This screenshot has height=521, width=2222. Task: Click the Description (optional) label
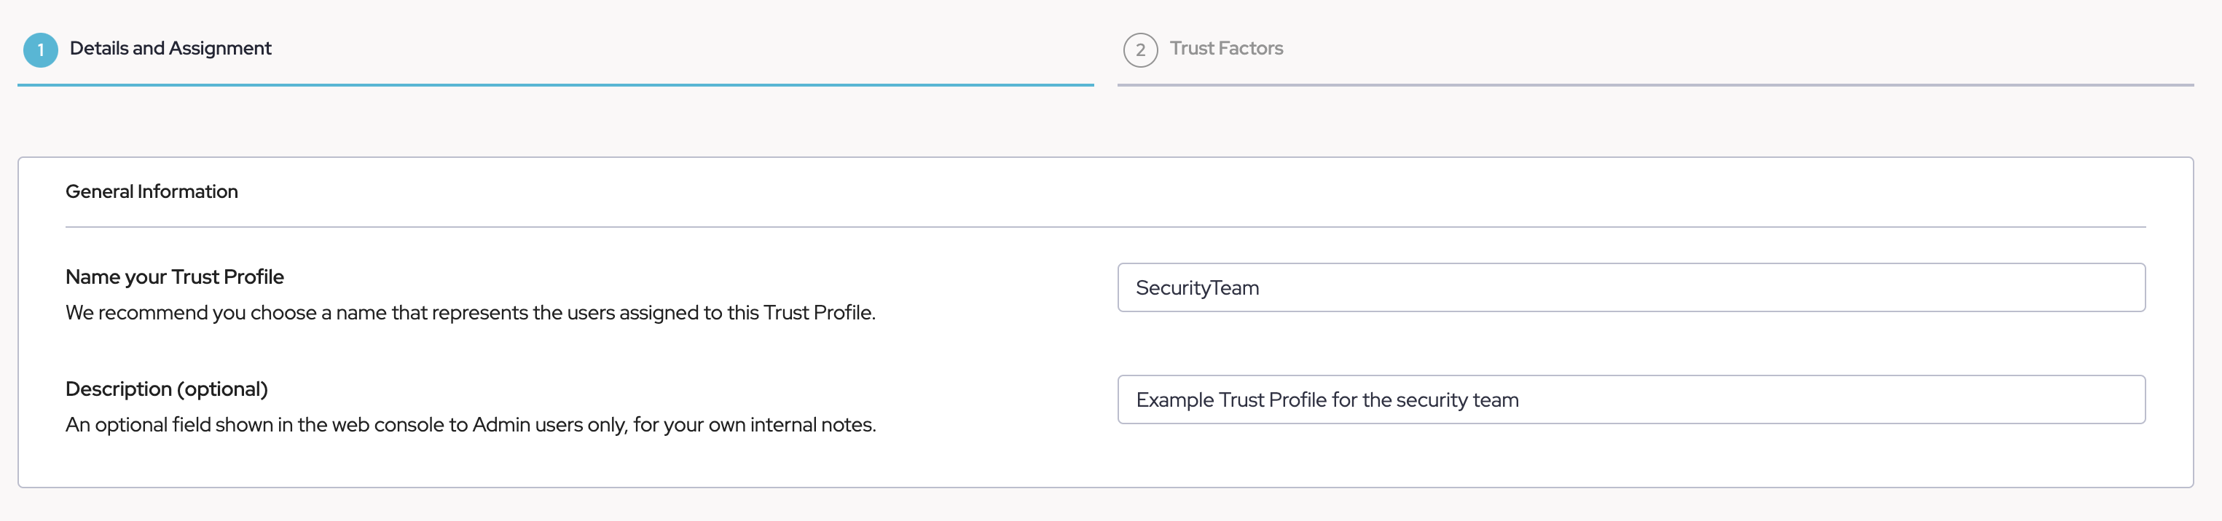(167, 389)
